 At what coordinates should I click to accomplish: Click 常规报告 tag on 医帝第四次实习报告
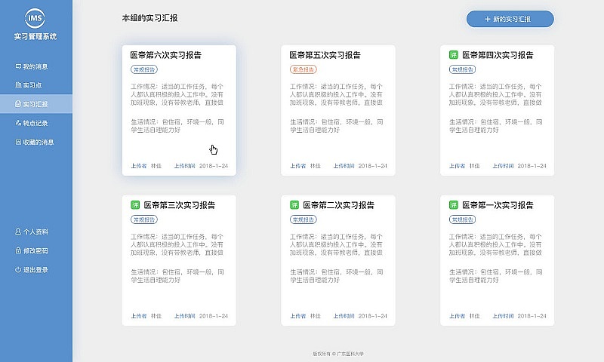click(462, 69)
